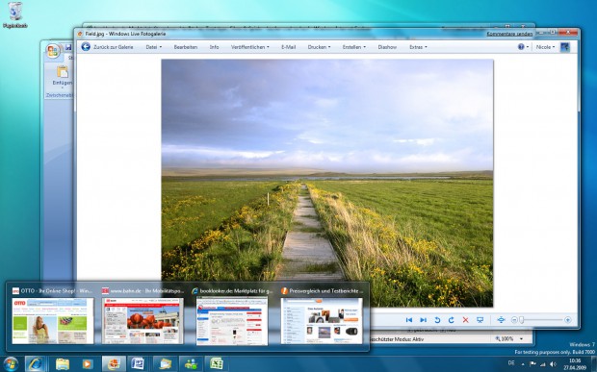Start slideshow from the bottom control bar
The image size is (597, 372).
[480, 320]
